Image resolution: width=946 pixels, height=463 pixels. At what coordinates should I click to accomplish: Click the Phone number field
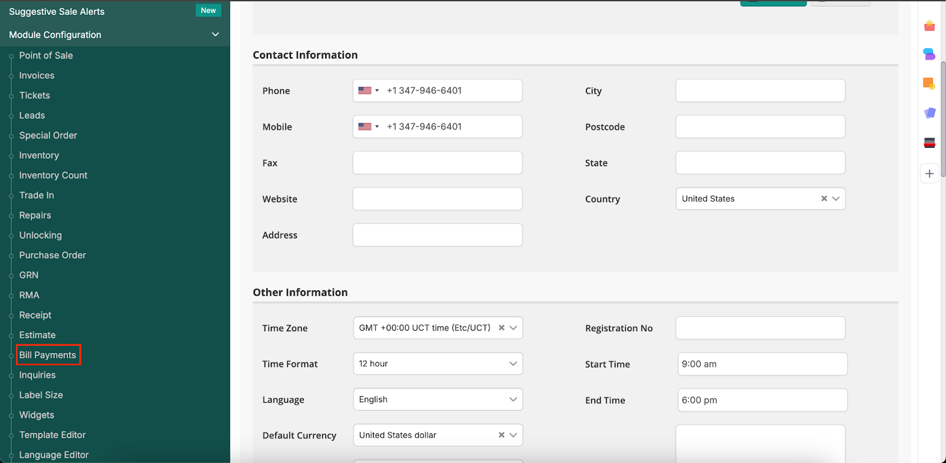pyautogui.click(x=438, y=90)
